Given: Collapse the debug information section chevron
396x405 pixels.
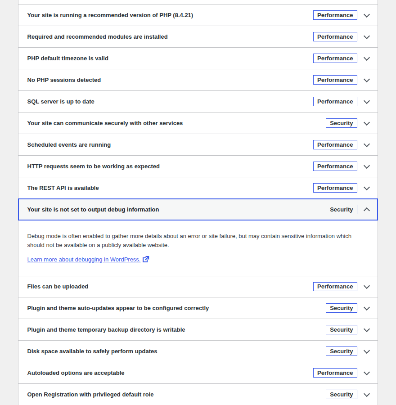Looking at the screenshot, I should tap(367, 209).
